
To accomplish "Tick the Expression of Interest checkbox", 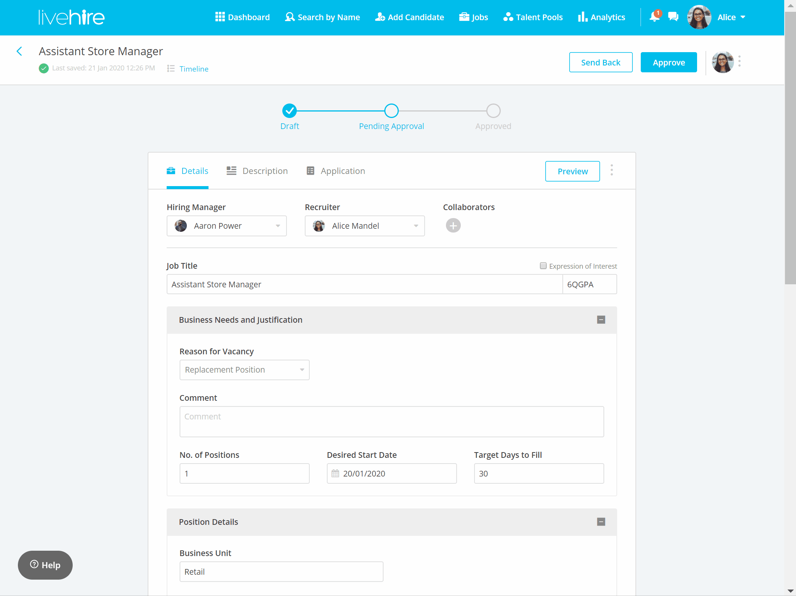I will click(543, 266).
